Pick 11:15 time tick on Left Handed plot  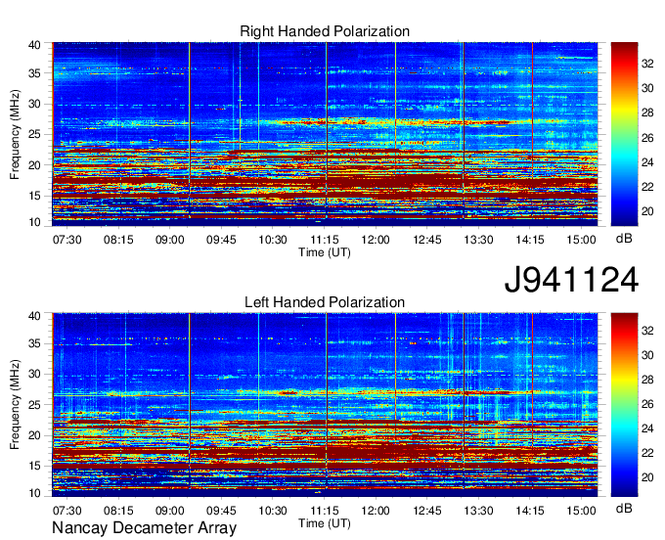(325, 511)
